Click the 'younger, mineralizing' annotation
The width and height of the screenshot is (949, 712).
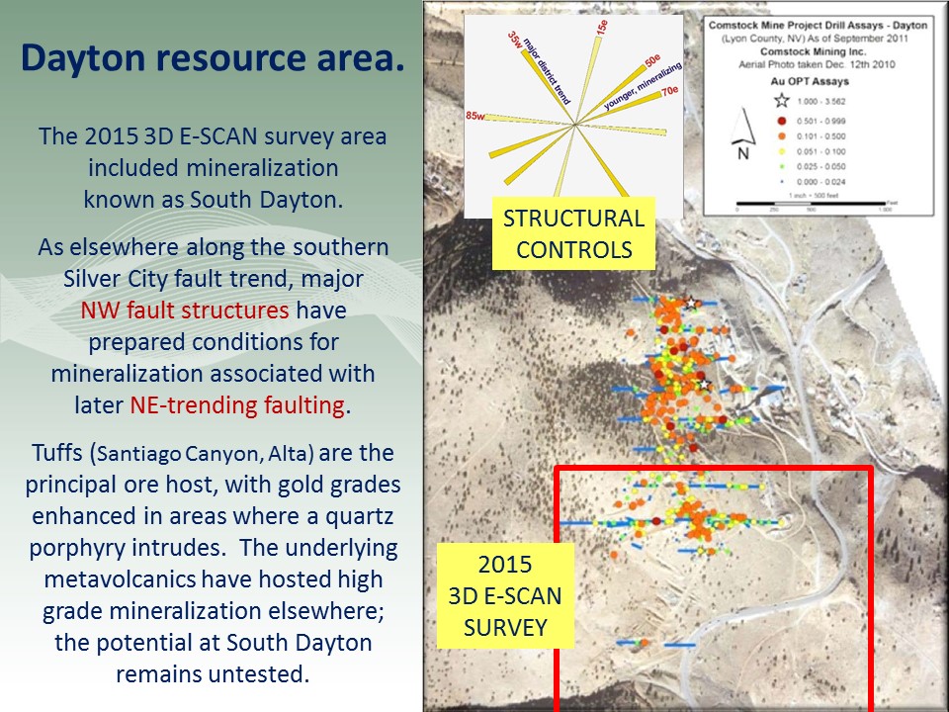tap(643, 86)
